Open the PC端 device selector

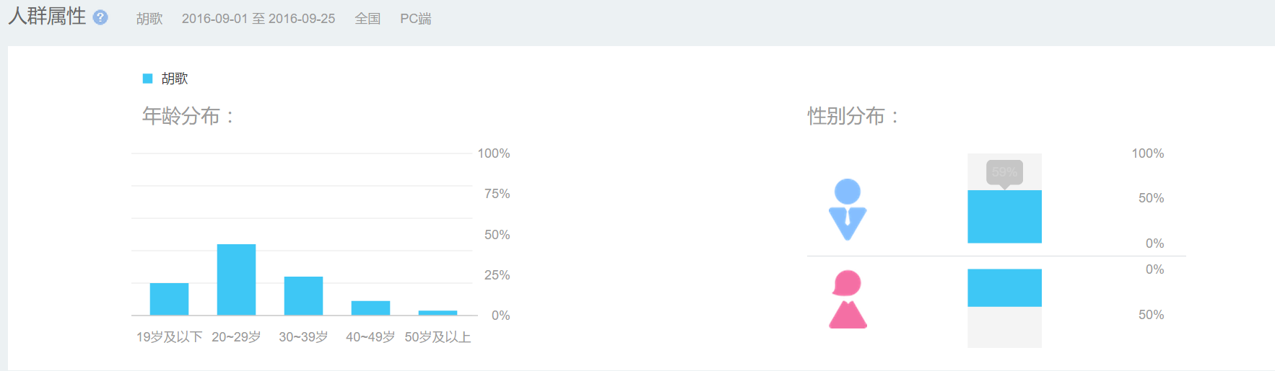(416, 19)
